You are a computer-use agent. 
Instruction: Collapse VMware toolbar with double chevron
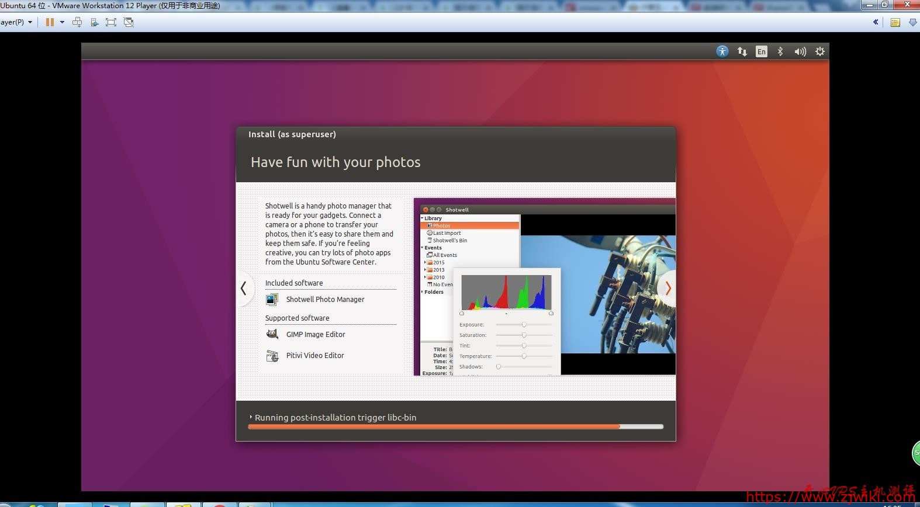coord(876,22)
